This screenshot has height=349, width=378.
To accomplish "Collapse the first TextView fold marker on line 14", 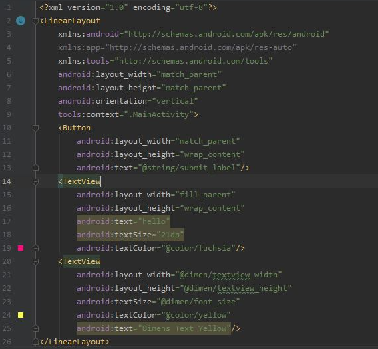I will 35,181.
